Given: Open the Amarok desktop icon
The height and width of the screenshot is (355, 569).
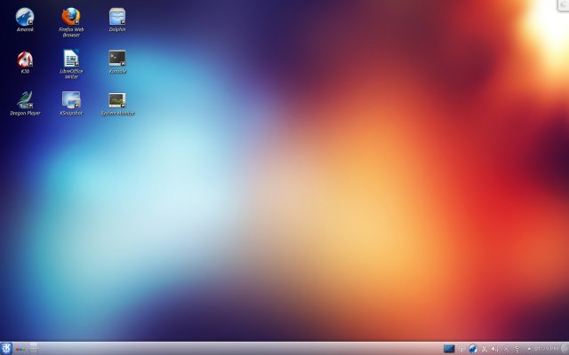Looking at the screenshot, I should tap(25, 20).
